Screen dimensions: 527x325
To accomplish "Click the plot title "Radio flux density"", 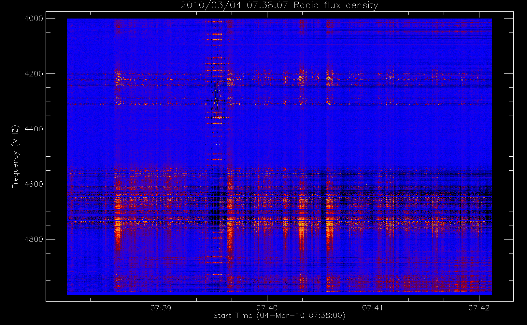I will click(x=336, y=6).
